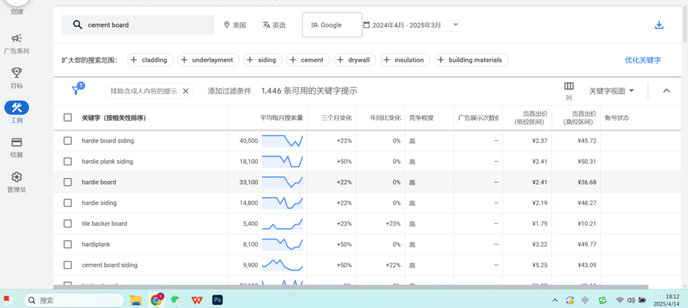
Task: Sort by 三个月变化 column header
Action: 337,118
